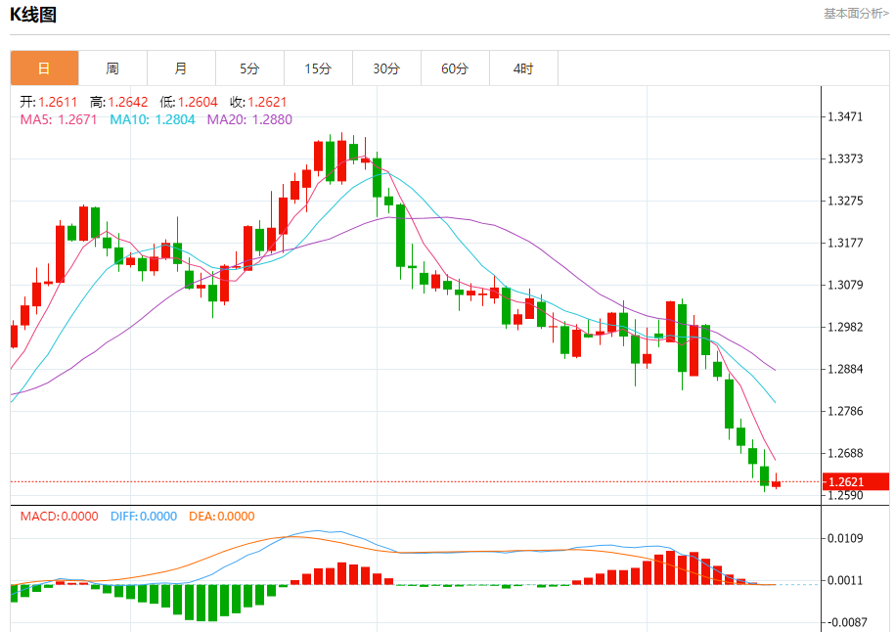This screenshot has width=895, height=632.
Task: Click the 1.3275 price axis label
Action: 845,201
